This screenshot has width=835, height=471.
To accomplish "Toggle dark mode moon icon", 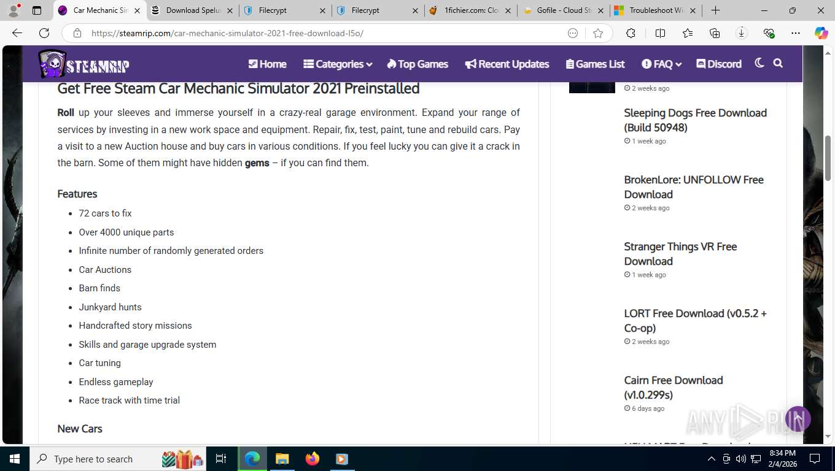I will tap(759, 63).
